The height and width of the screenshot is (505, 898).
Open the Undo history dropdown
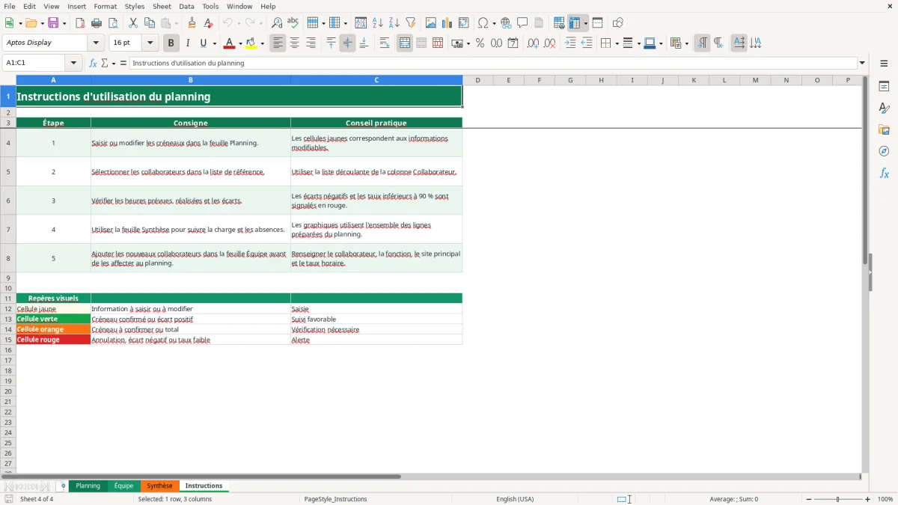click(x=239, y=23)
